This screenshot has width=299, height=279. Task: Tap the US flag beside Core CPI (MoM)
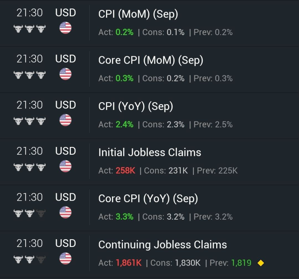65,74
